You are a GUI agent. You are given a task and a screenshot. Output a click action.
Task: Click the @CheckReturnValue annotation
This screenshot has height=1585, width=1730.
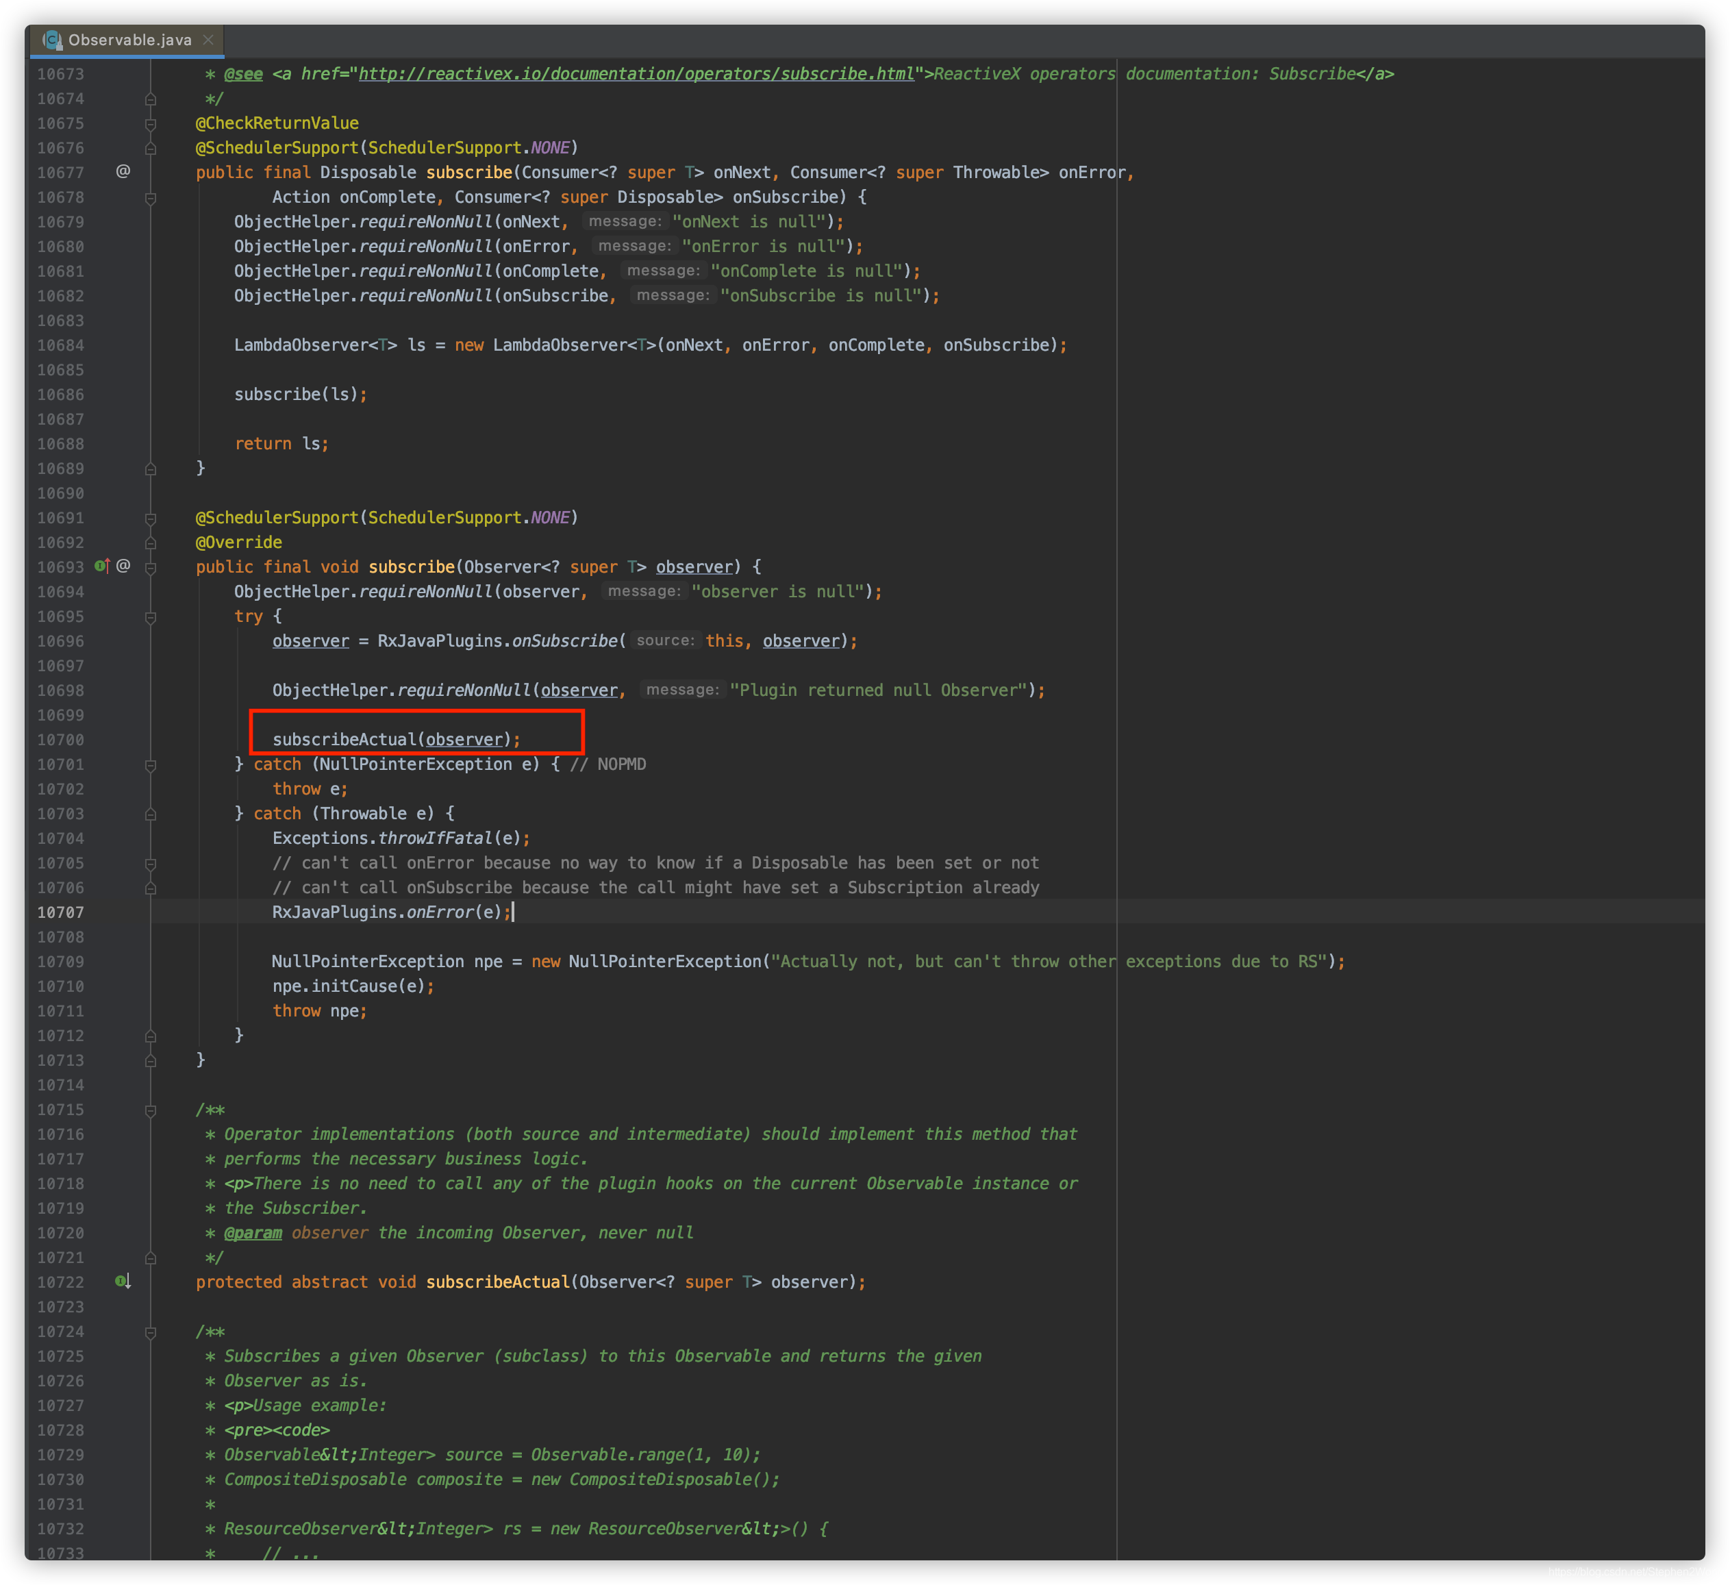[277, 123]
